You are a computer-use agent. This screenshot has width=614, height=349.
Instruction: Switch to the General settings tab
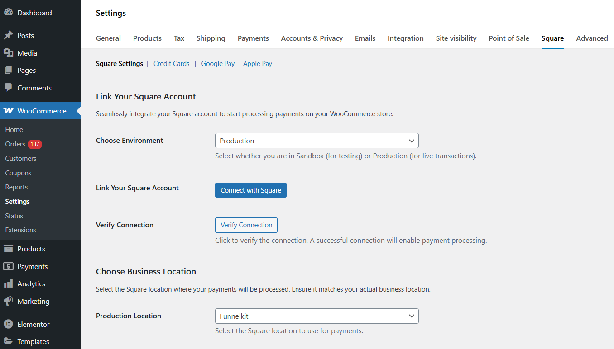[x=108, y=38]
